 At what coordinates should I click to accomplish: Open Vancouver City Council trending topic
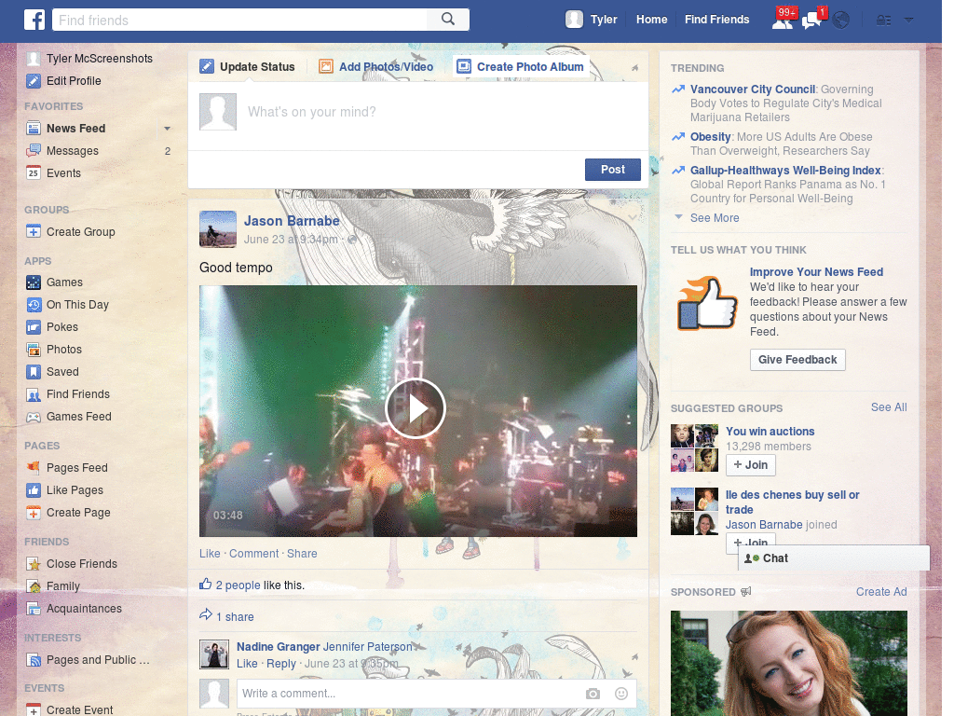click(x=753, y=89)
